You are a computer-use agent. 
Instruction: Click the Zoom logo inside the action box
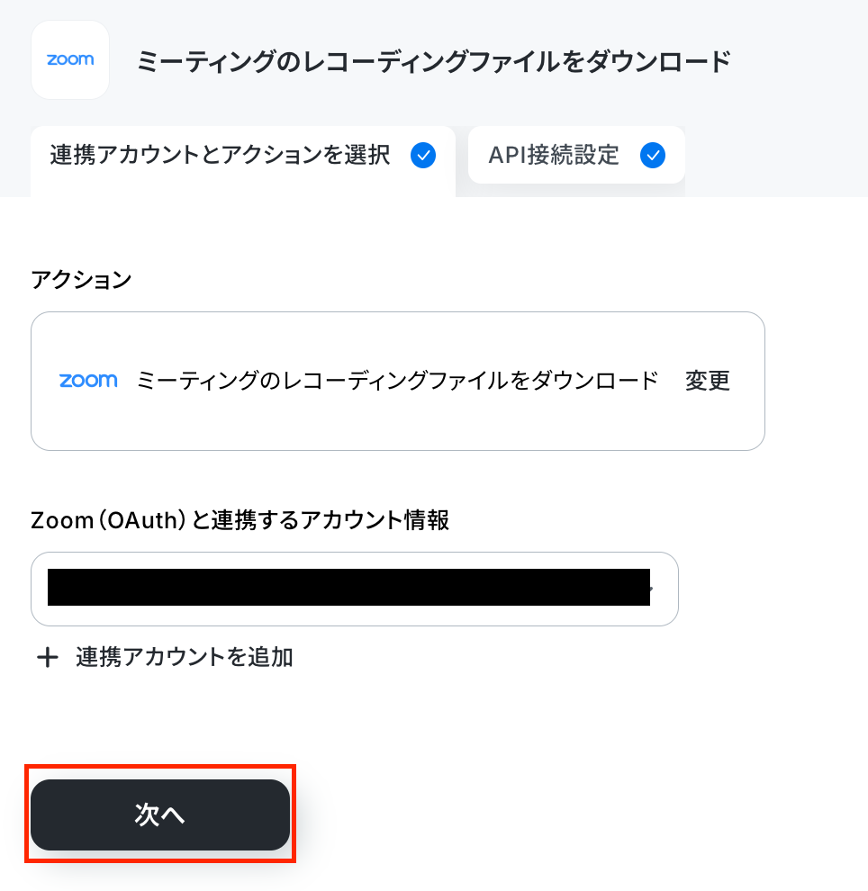pos(88,380)
